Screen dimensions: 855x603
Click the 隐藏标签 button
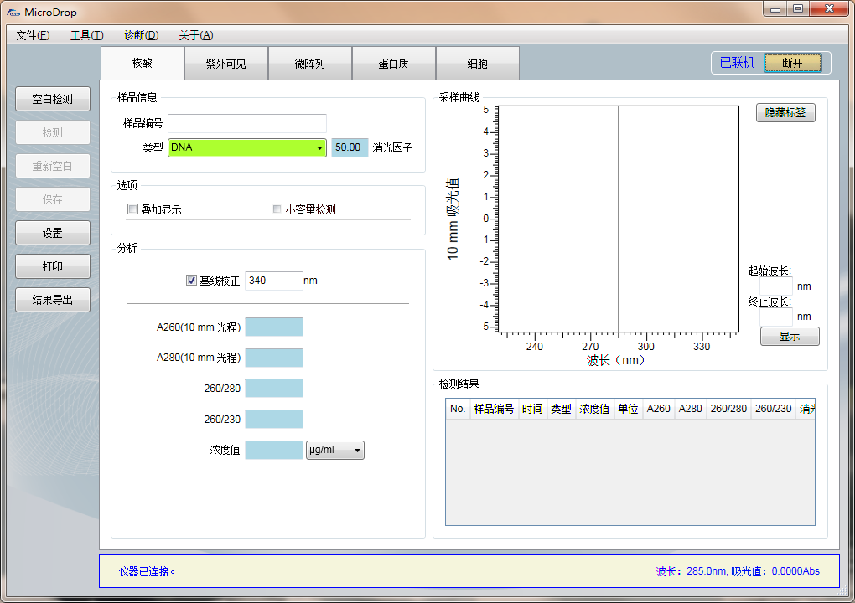[785, 112]
